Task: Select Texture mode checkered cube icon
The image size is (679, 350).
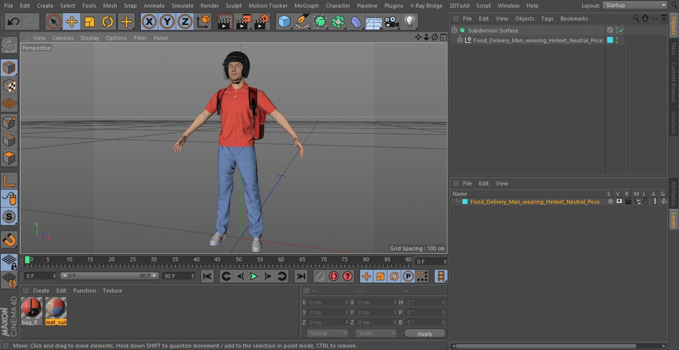Action: coord(9,86)
